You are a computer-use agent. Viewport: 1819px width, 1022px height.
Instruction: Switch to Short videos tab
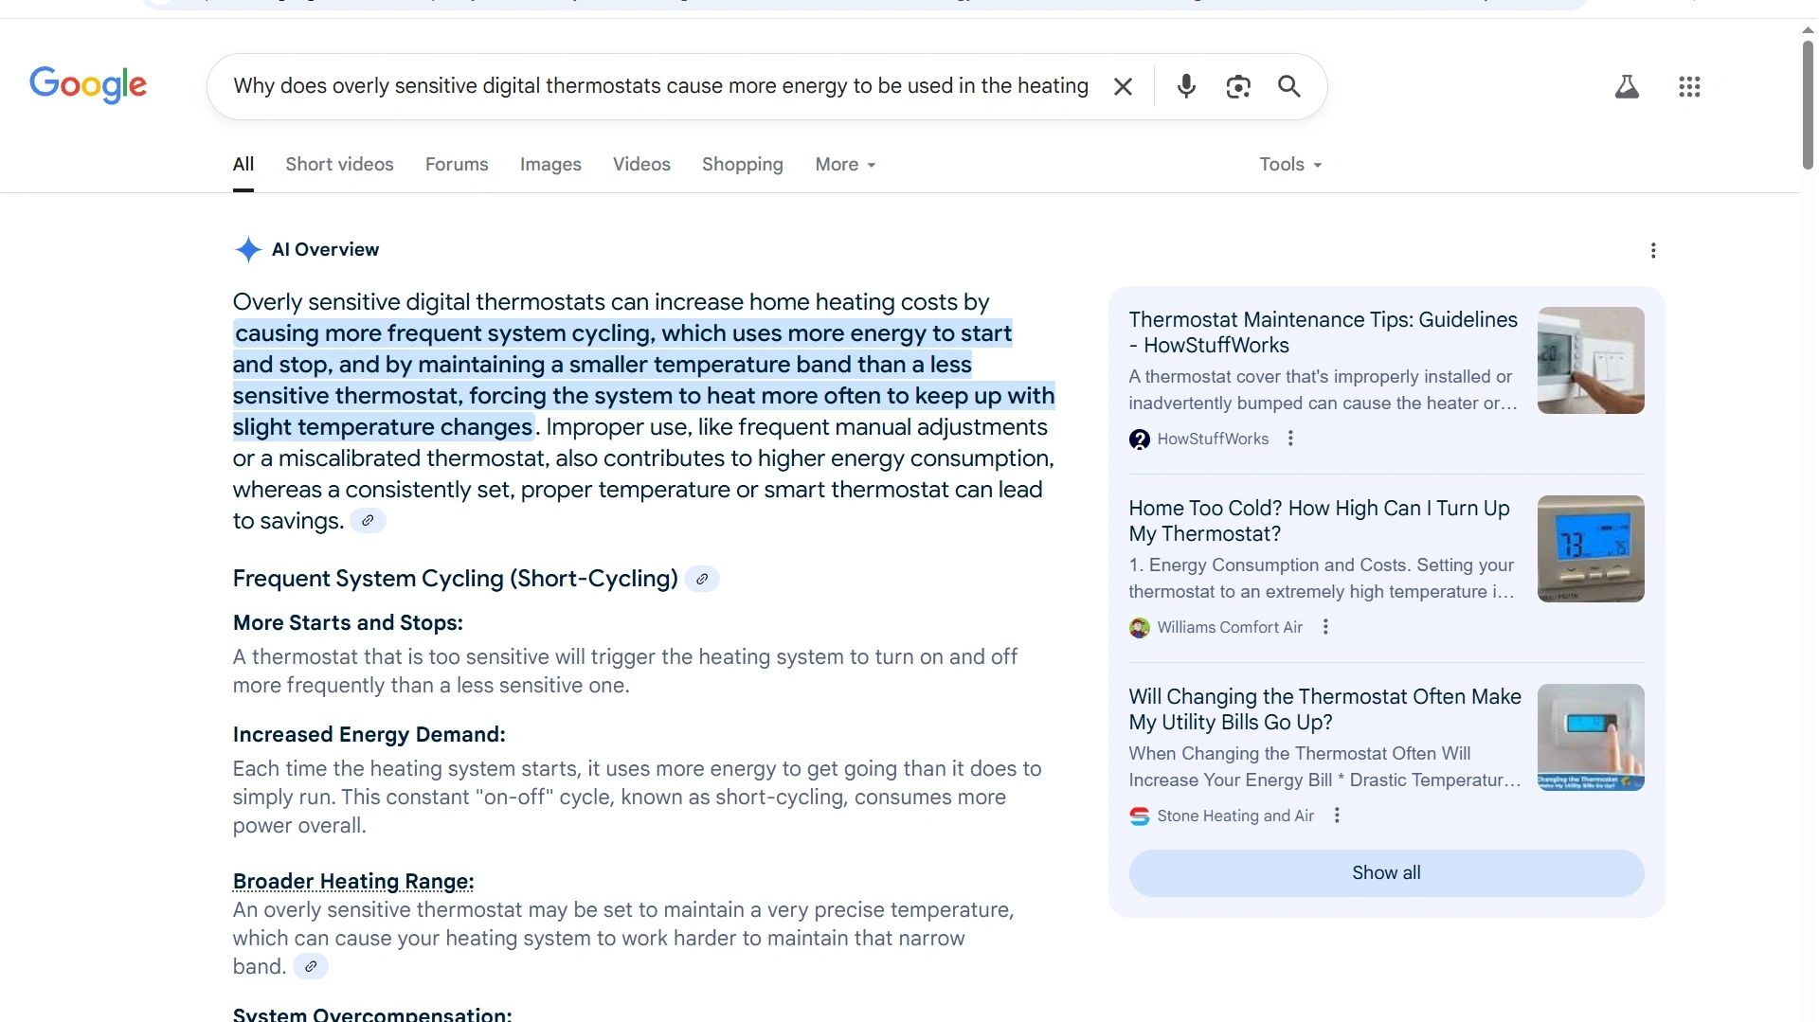pos(339,165)
